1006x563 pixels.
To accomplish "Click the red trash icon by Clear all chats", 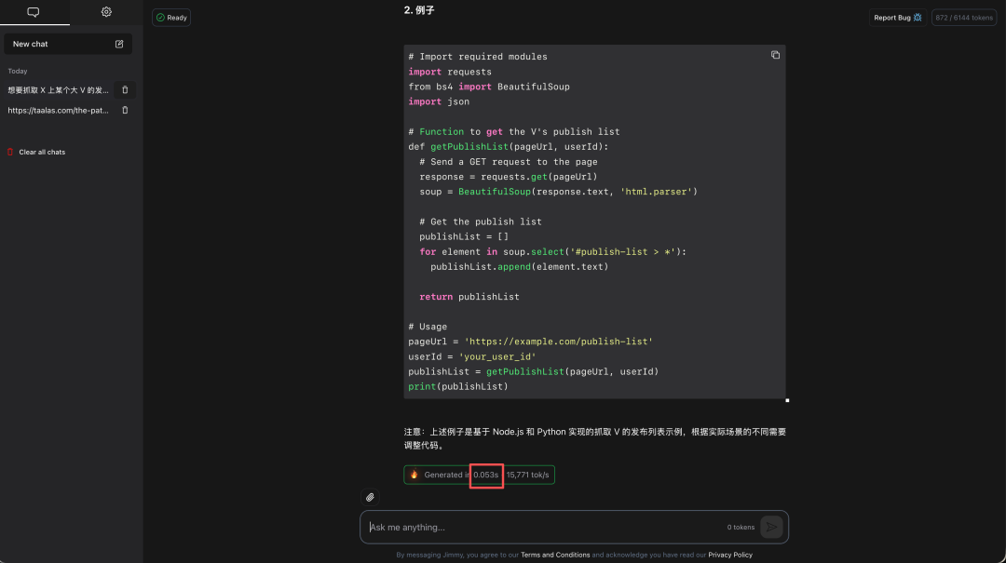I will pos(10,151).
